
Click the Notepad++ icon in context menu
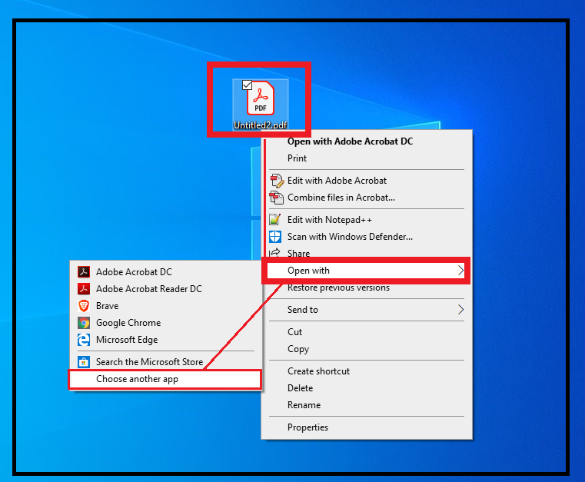pos(275,219)
